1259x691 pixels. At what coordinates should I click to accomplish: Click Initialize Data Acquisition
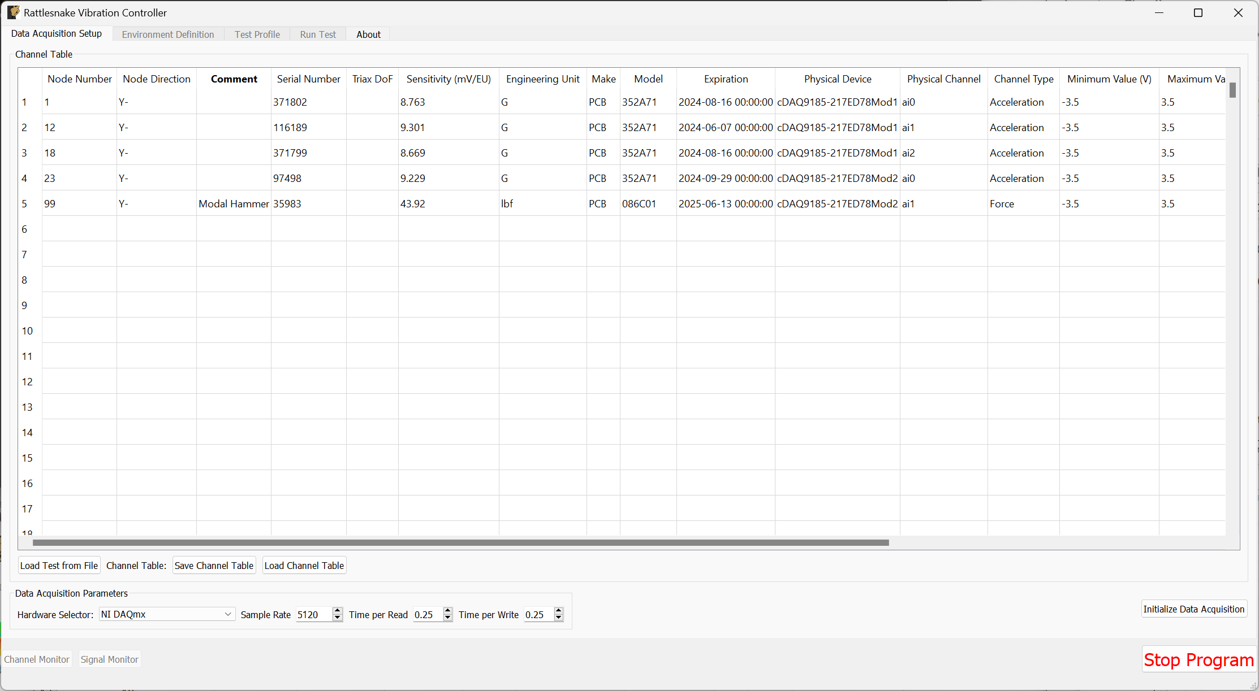(1193, 609)
